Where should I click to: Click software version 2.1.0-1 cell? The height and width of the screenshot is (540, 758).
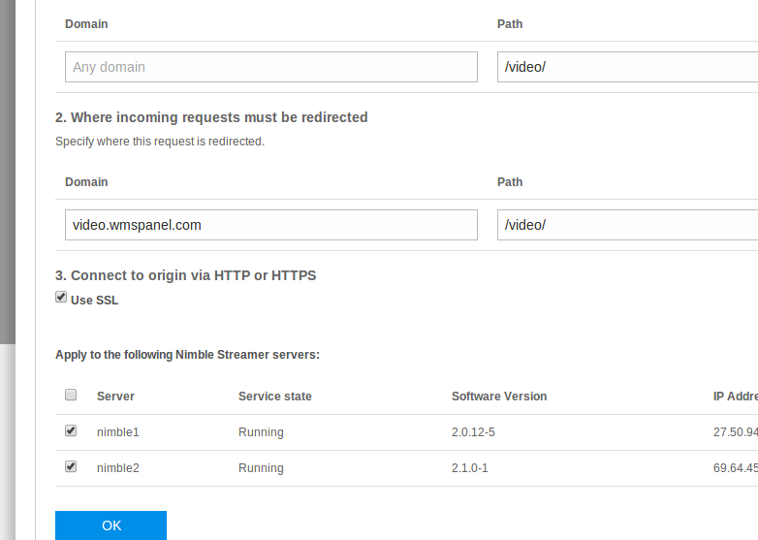tap(469, 468)
